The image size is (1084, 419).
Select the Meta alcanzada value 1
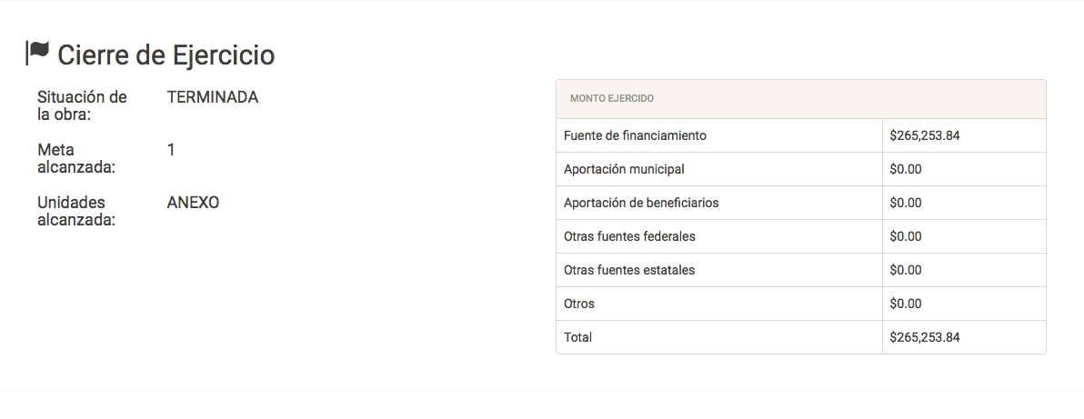171,150
